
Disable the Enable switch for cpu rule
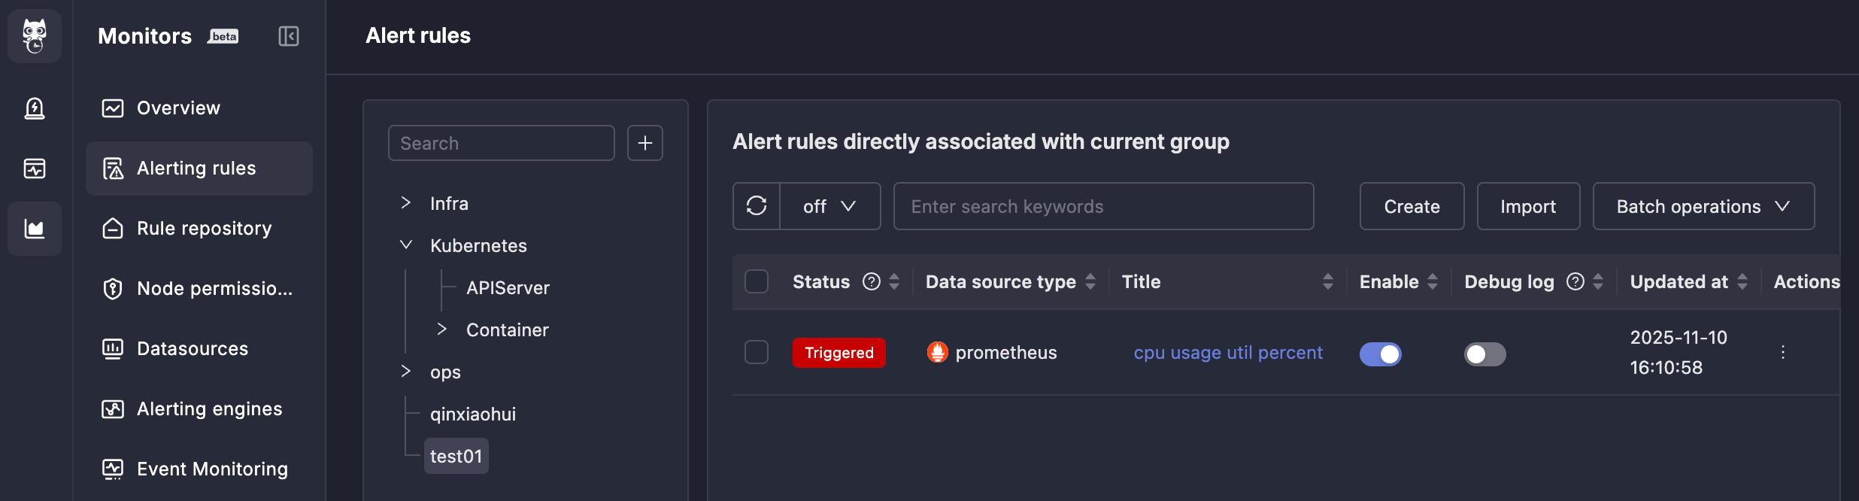click(x=1381, y=354)
